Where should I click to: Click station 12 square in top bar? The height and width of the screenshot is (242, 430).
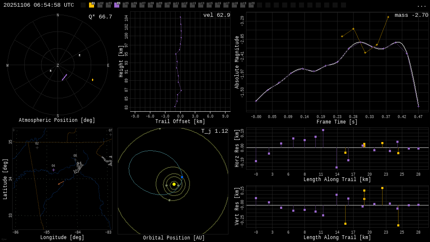coord(184,5)
